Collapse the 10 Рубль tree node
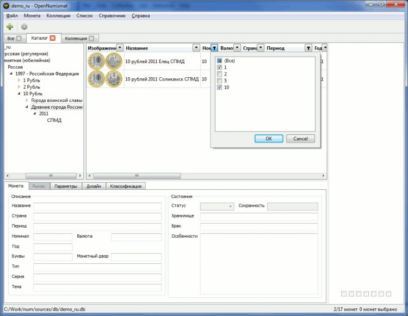The image size is (408, 316). 19,94
